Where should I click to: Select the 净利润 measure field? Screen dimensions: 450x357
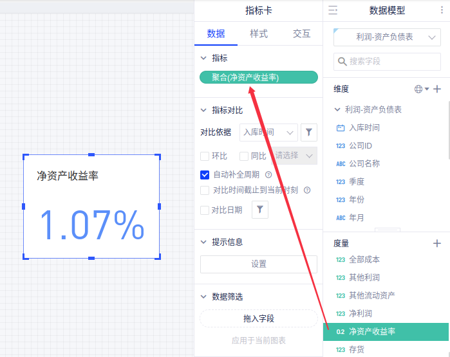[x=362, y=313]
